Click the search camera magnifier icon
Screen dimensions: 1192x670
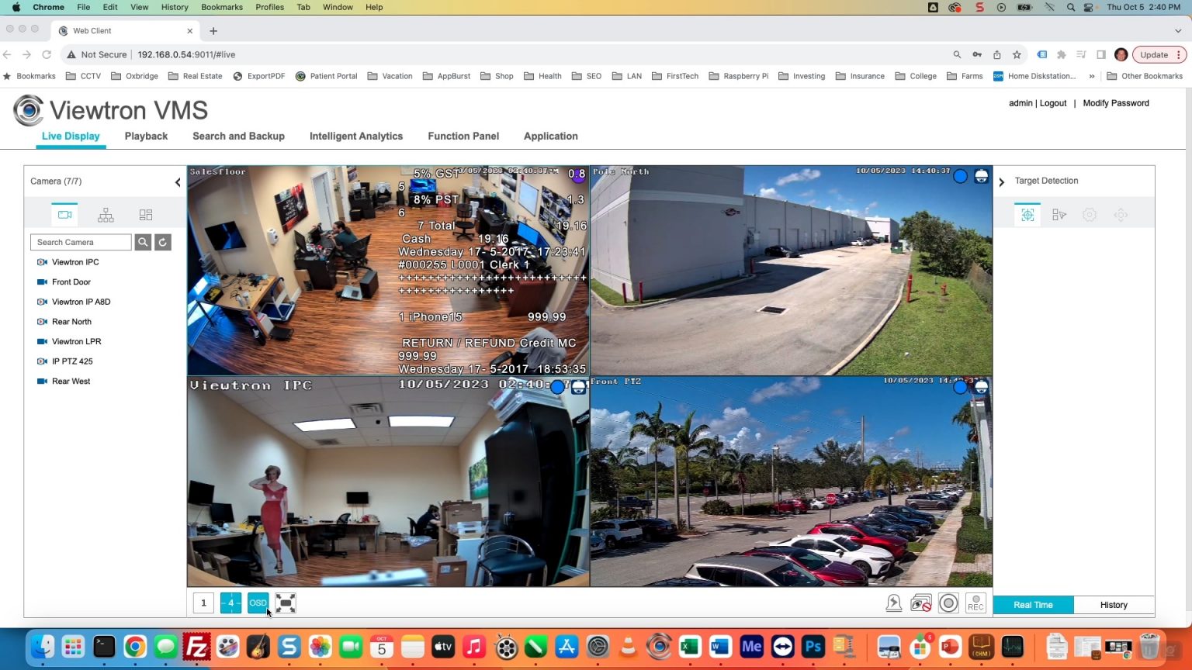tap(143, 242)
